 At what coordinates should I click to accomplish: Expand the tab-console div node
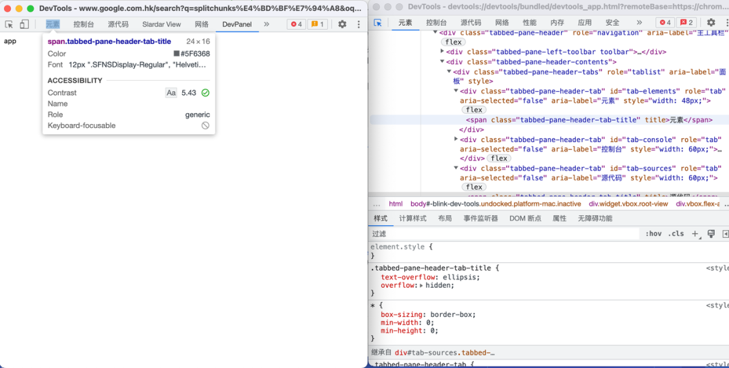456,139
